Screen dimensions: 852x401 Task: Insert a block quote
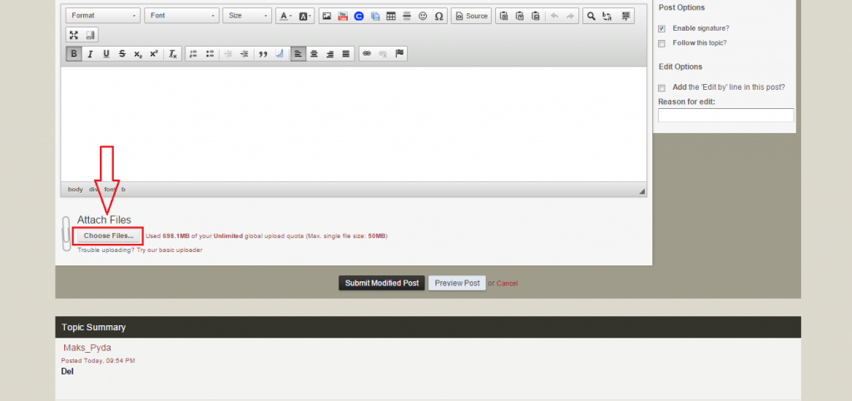pos(263,53)
